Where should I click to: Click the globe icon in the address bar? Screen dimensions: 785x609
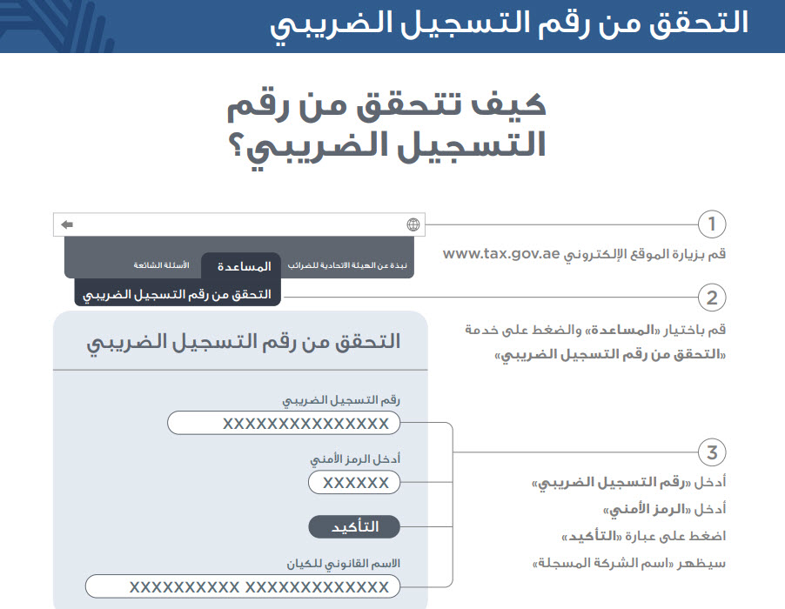click(413, 225)
